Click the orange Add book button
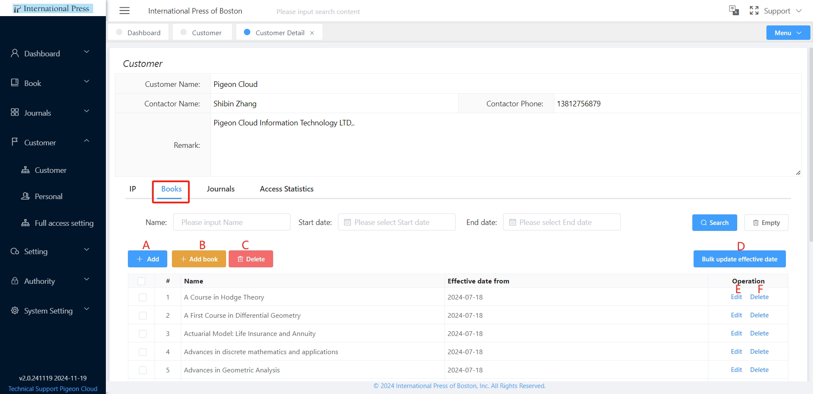This screenshot has height=394, width=813. point(199,259)
